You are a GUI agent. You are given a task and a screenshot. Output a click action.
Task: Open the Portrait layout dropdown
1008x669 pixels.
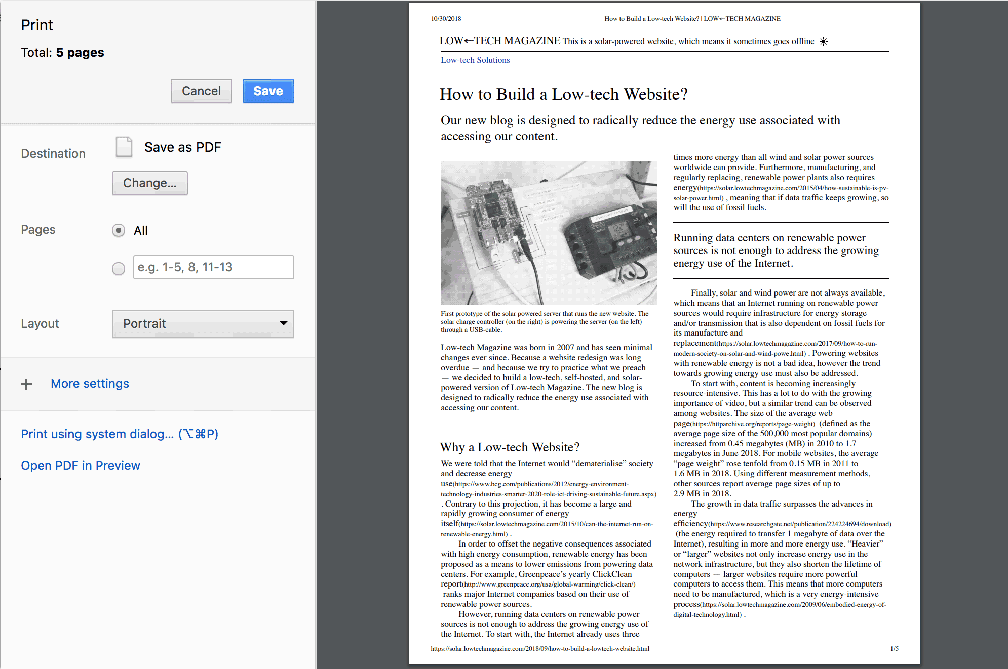click(x=203, y=324)
